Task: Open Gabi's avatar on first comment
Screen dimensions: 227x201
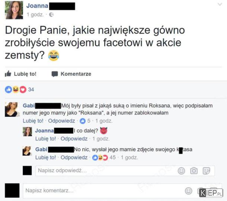Action: [12, 109]
